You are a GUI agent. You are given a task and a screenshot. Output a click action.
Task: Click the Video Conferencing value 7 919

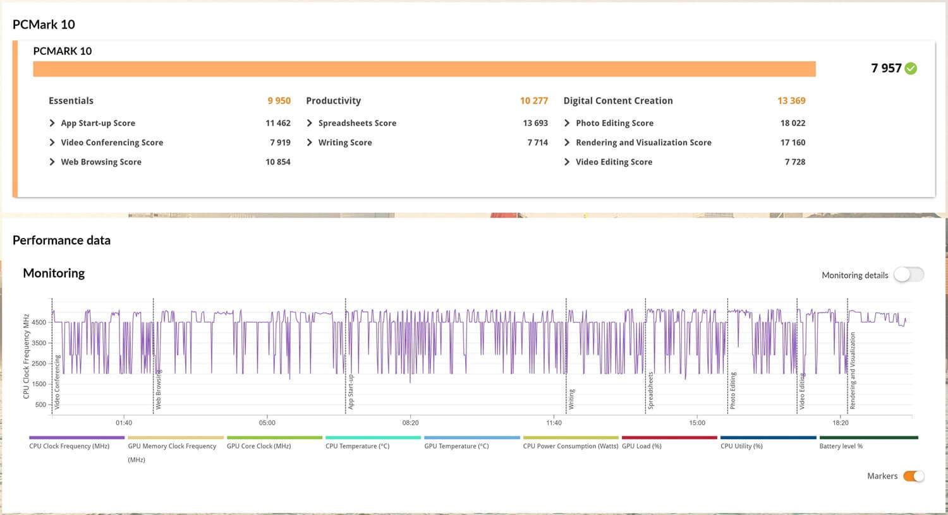point(280,143)
